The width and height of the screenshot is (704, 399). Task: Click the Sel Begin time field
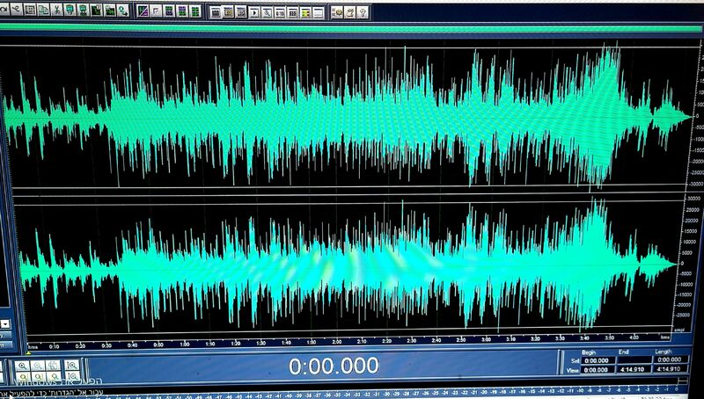(x=598, y=360)
